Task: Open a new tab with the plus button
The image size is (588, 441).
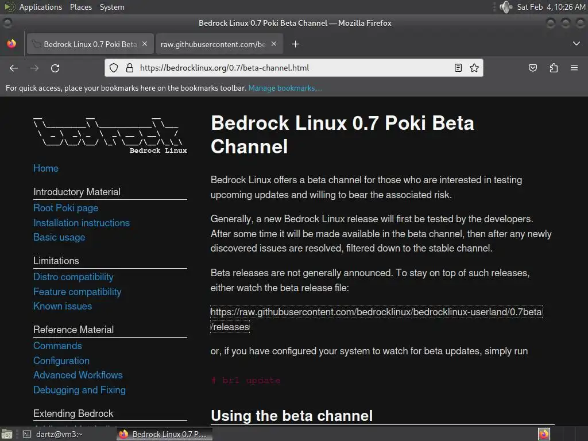Action: (296, 44)
